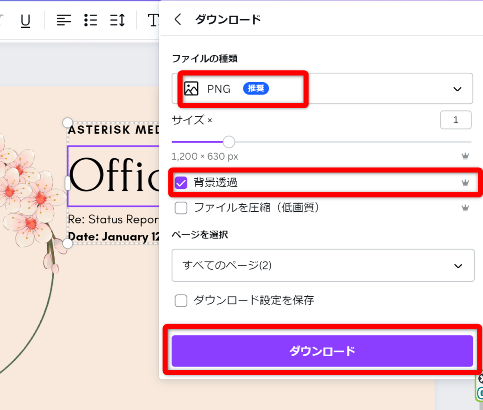Uncheck the 背景透過 checkbox

181,183
